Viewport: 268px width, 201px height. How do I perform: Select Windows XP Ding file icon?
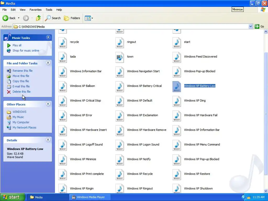[x=177, y=101]
